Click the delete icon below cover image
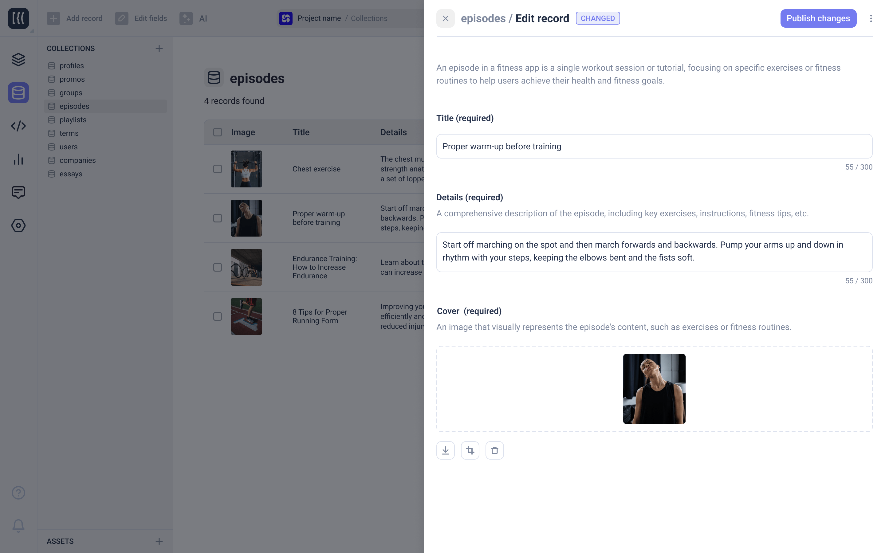 point(494,450)
